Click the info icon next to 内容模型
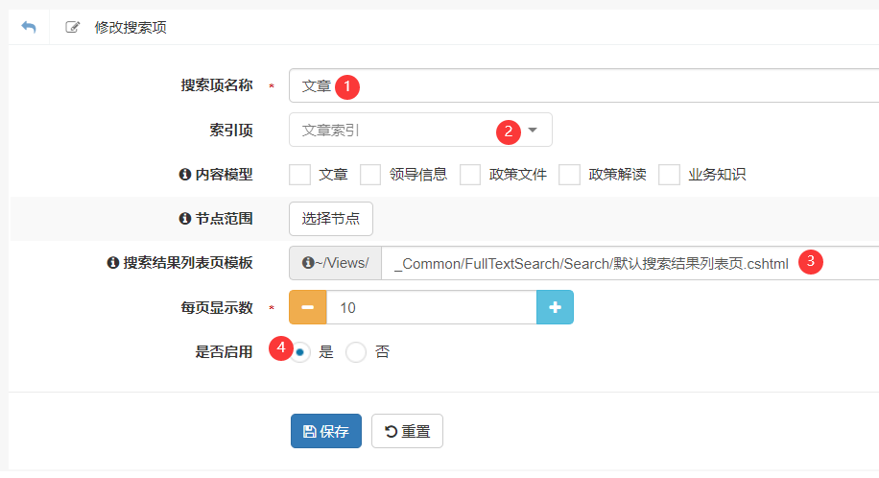Image resolution: width=879 pixels, height=478 pixels. [185, 175]
